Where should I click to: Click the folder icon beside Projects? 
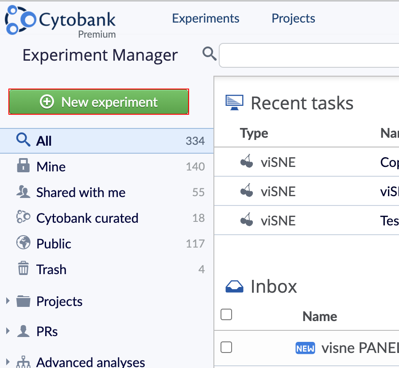(x=23, y=301)
